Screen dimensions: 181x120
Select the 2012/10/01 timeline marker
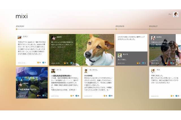(16, 29)
